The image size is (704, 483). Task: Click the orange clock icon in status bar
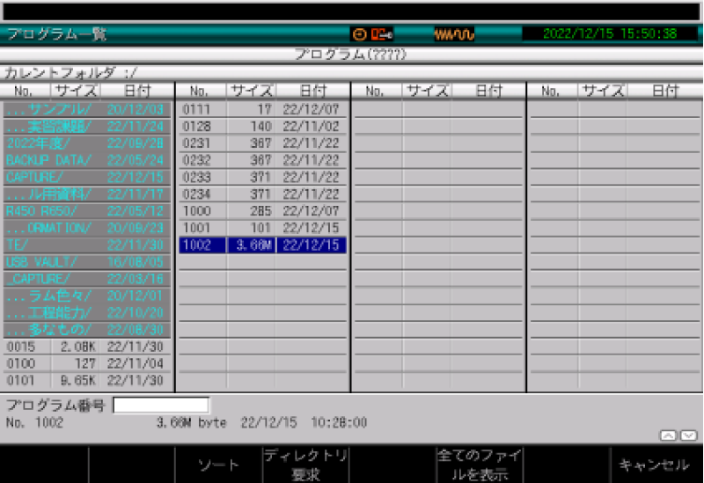(x=359, y=34)
